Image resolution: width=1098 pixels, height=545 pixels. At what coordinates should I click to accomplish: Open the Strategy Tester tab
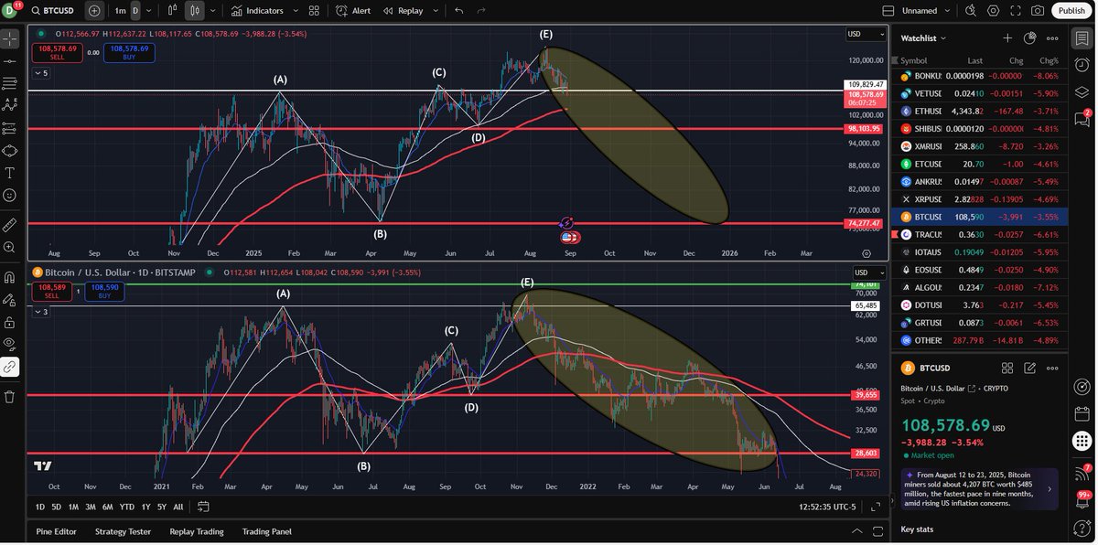tap(123, 531)
